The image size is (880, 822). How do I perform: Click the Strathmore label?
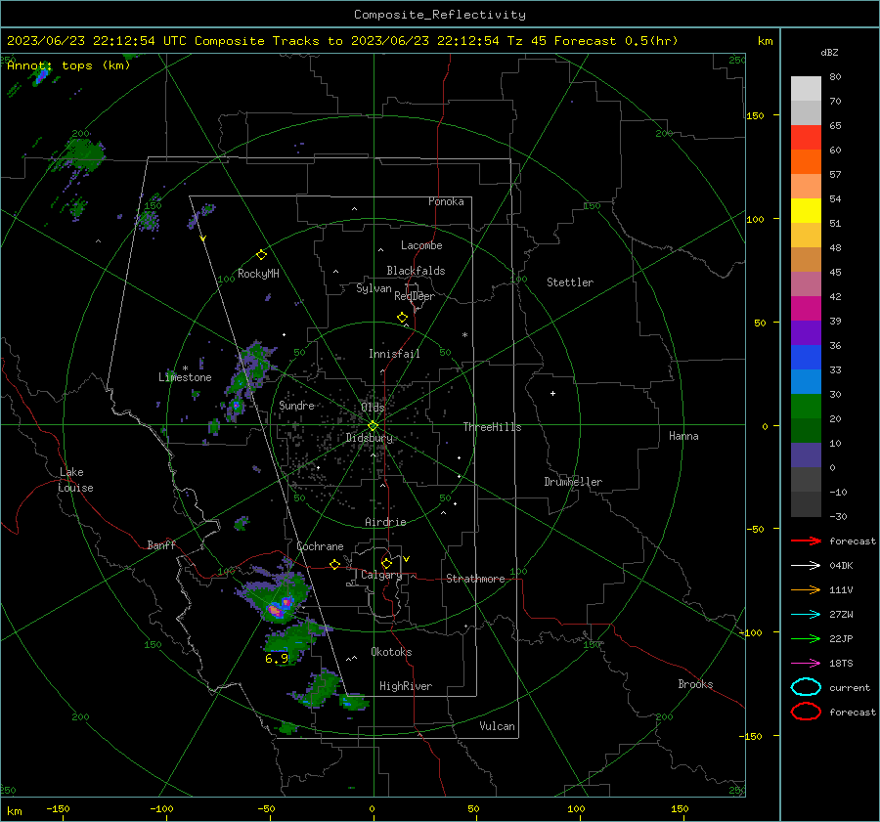coord(475,579)
